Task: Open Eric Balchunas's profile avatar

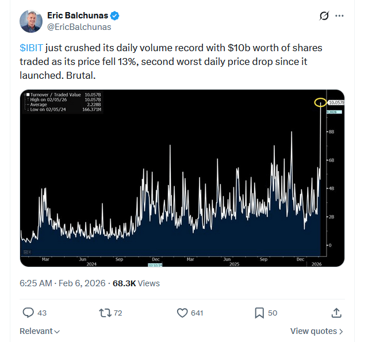Action: point(31,21)
